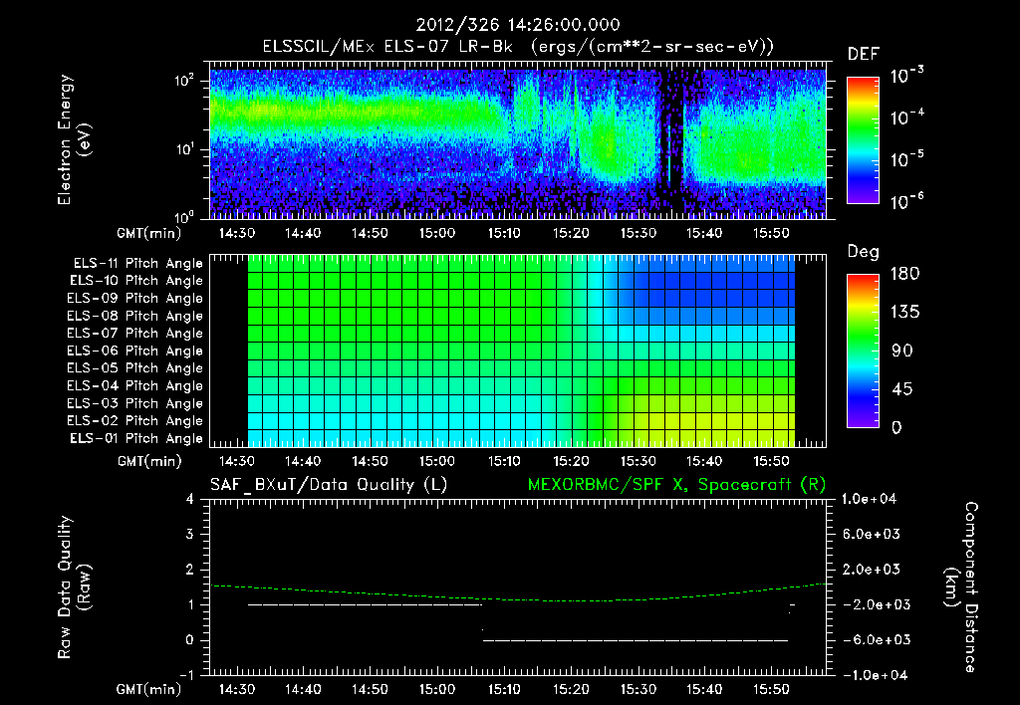Click the 15:10 tick label under the spectrogram

click(x=504, y=233)
